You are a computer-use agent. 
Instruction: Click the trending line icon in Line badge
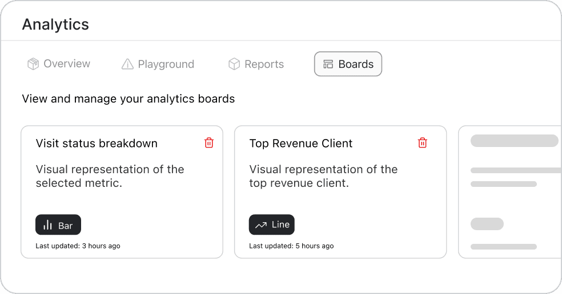(261, 225)
